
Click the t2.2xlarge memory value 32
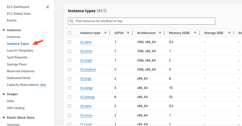171,97
